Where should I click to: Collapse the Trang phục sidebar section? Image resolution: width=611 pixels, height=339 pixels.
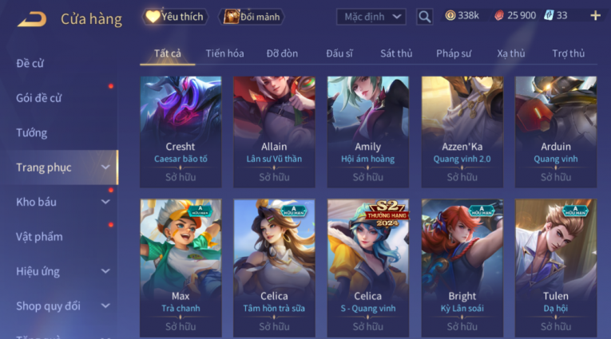click(x=105, y=167)
